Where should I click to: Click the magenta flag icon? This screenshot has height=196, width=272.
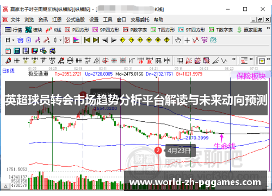coord(76,40)
